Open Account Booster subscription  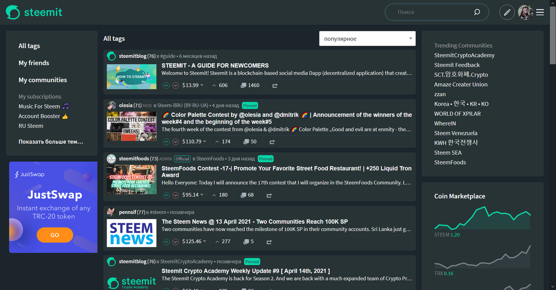pyautogui.click(x=44, y=116)
